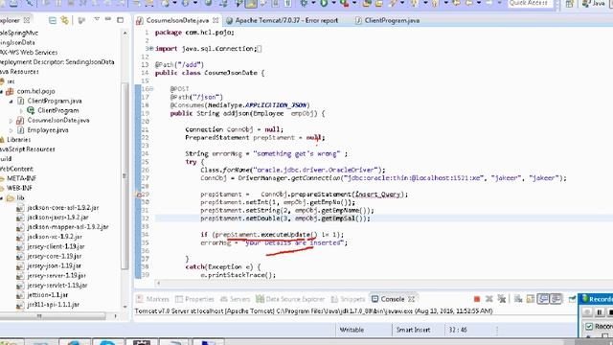The height and width of the screenshot is (345, 613).
Task: Click the Smart Insert status field
Action: 413,330
